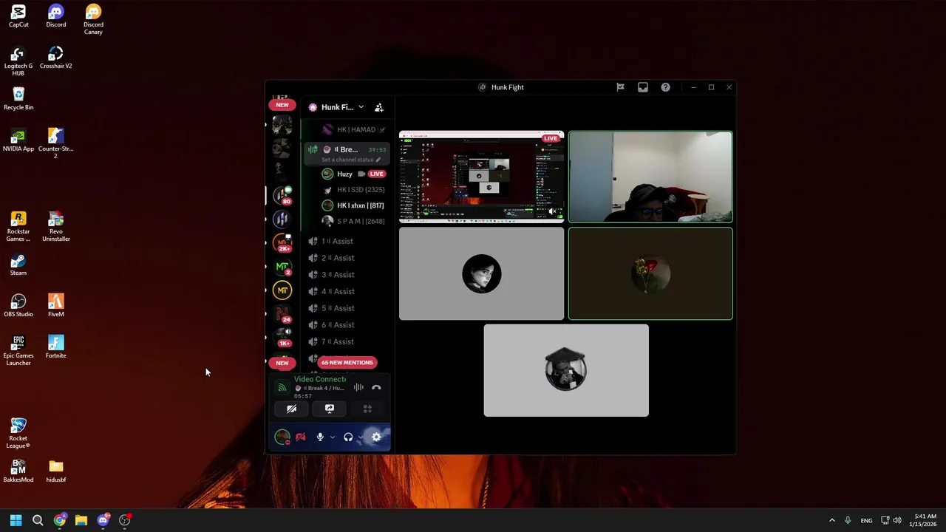Click the lower NEW badge in server list
Image resolution: width=946 pixels, height=532 pixels.
[x=282, y=363]
